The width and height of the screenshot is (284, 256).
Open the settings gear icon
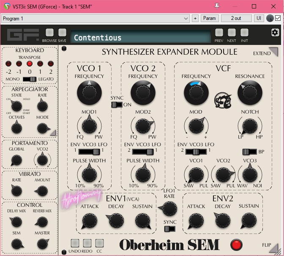pos(275,33)
